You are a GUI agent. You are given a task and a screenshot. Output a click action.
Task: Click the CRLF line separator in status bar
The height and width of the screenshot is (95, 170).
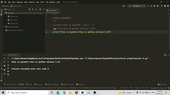point(126,88)
